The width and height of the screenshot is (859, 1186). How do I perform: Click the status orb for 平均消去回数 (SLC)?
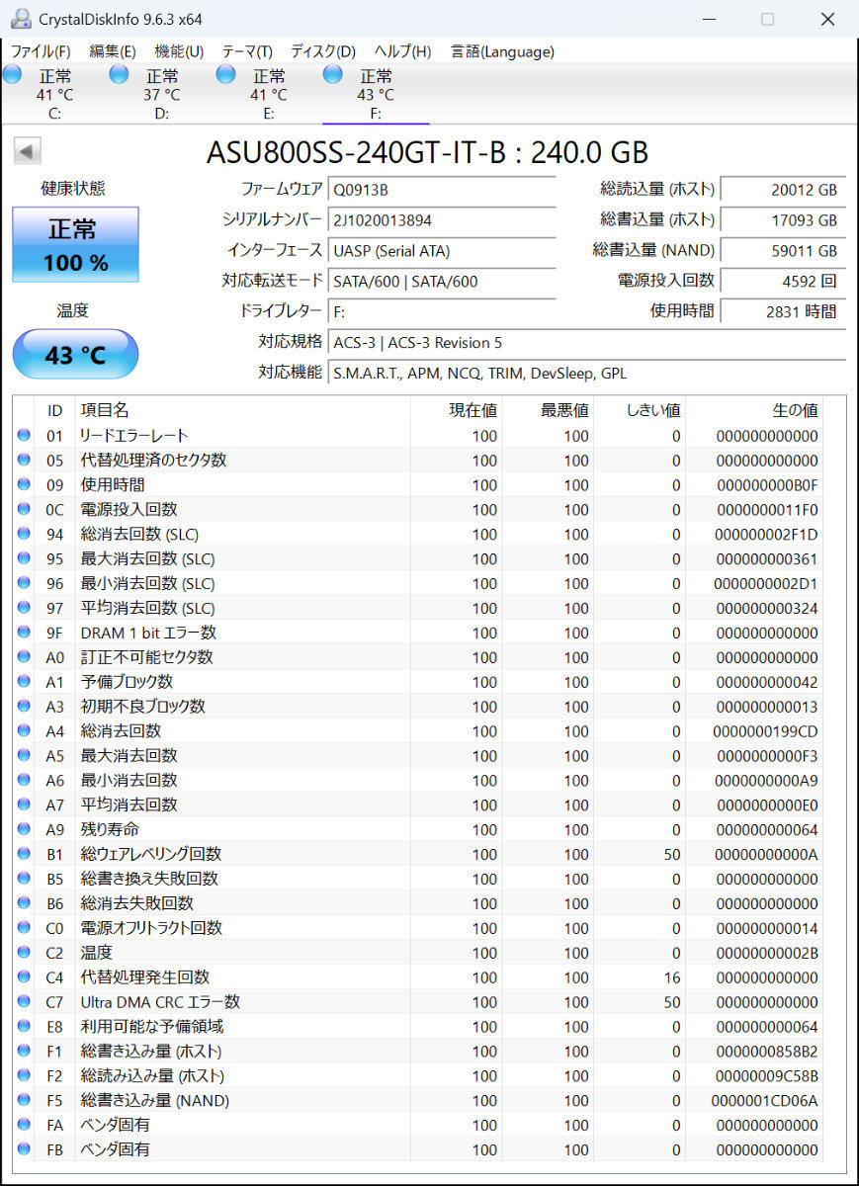click(x=24, y=608)
